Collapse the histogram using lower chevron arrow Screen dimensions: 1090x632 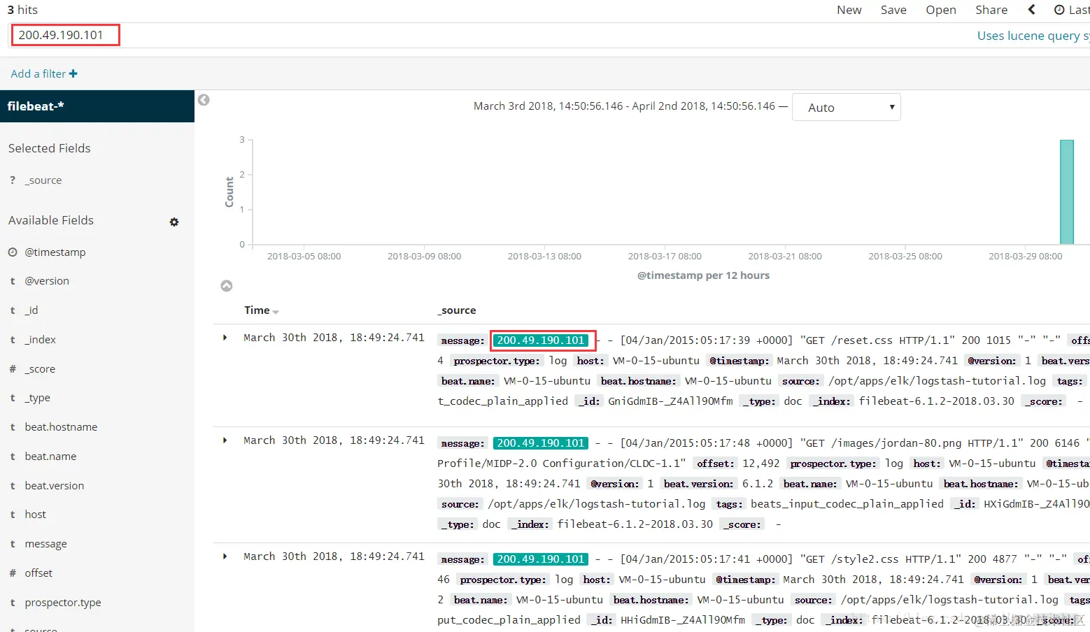(x=226, y=285)
